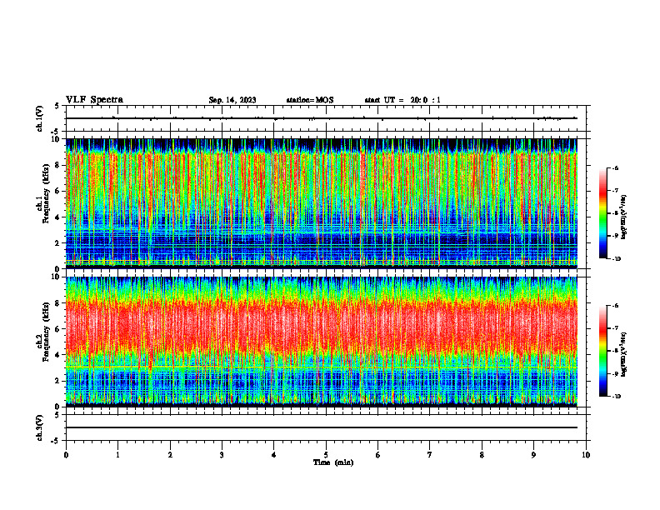
Task: Click the "station=MOS" label
Action: 310,100
